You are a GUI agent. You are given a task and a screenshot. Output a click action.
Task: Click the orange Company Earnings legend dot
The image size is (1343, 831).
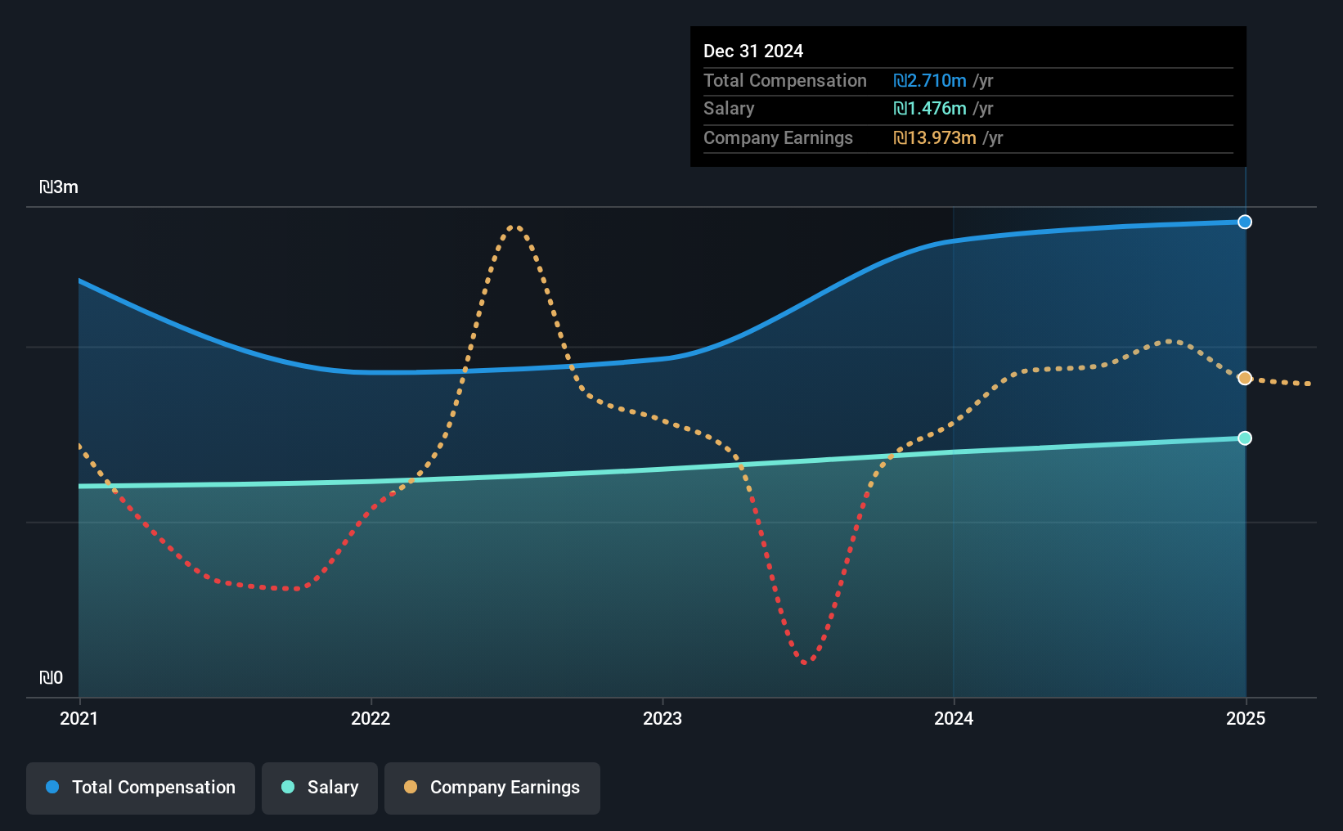(x=411, y=787)
